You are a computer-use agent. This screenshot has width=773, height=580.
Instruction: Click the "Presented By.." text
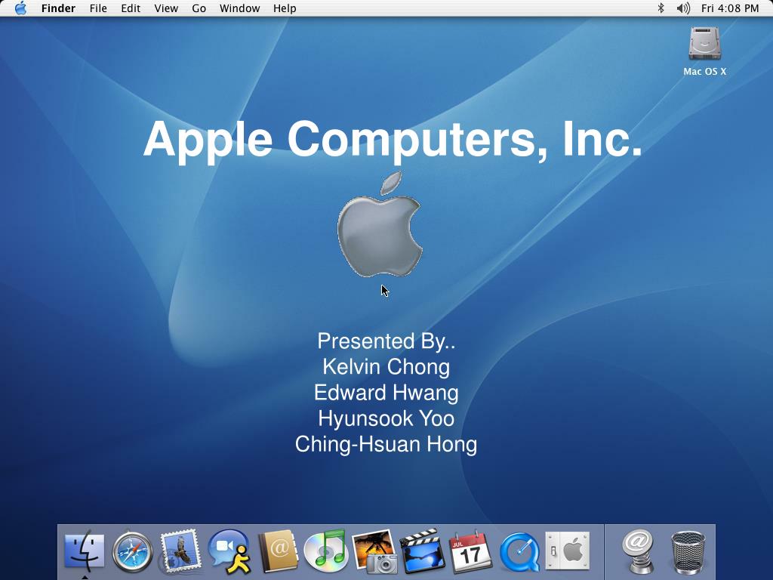[386, 341]
